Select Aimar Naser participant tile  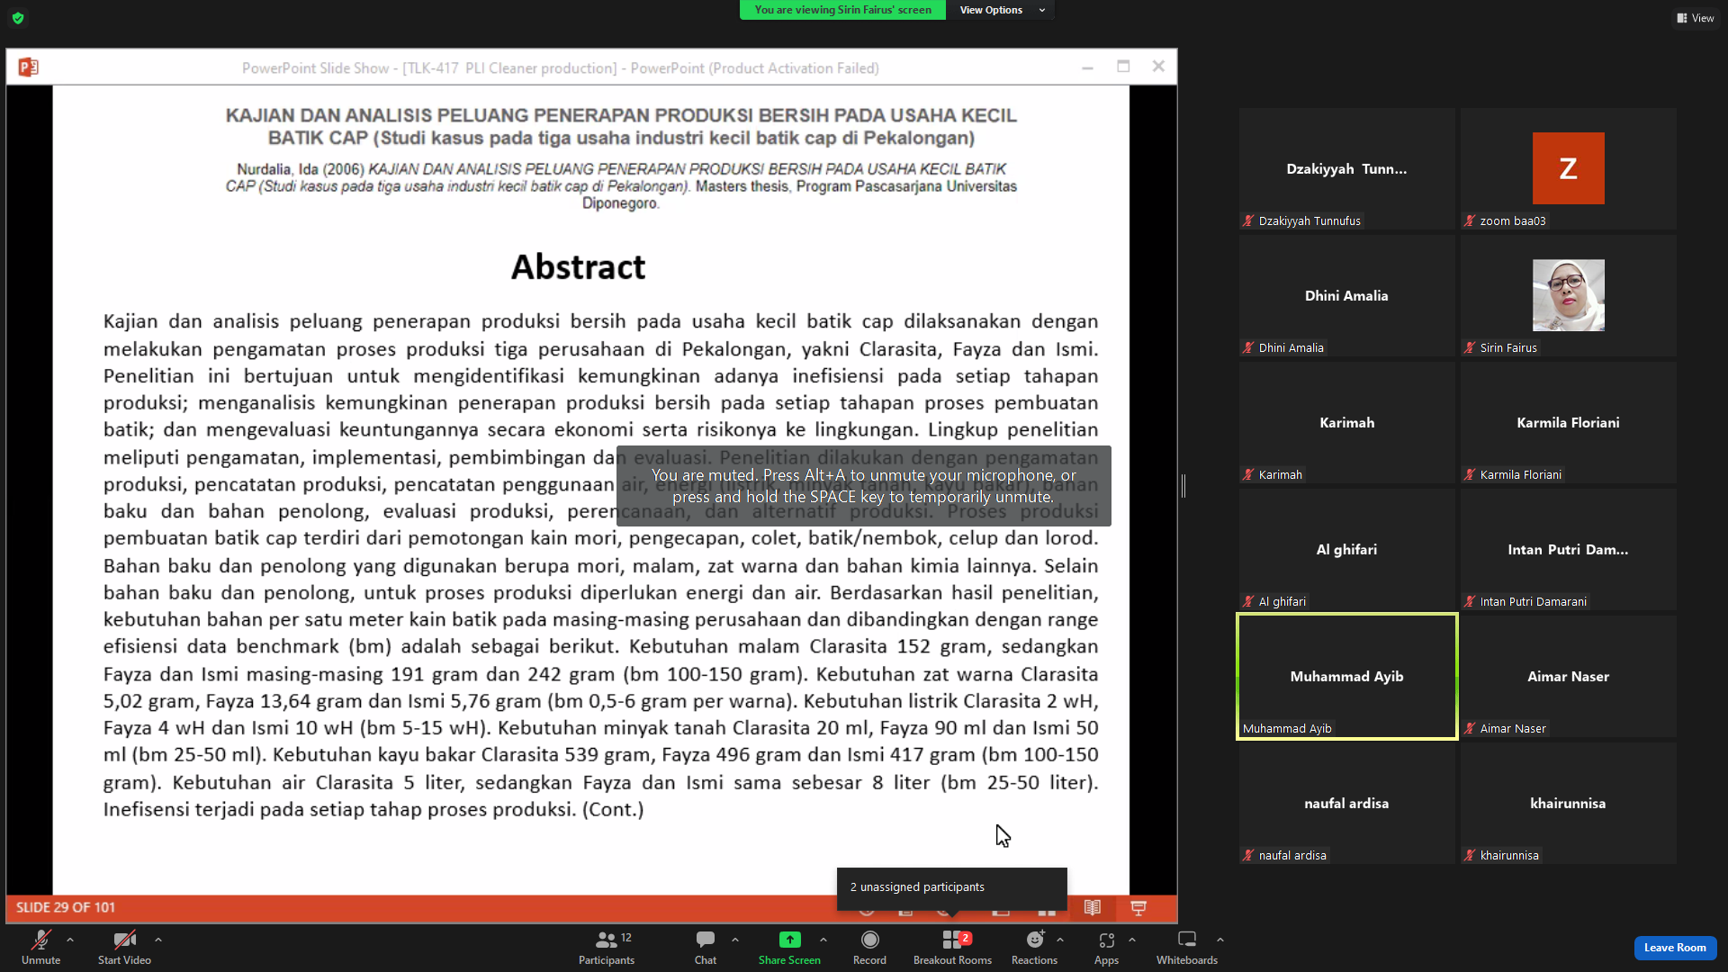coord(1568,677)
